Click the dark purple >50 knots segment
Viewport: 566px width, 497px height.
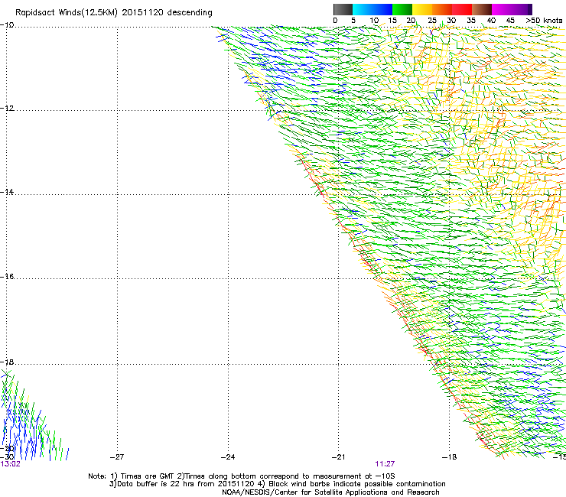click(529, 9)
